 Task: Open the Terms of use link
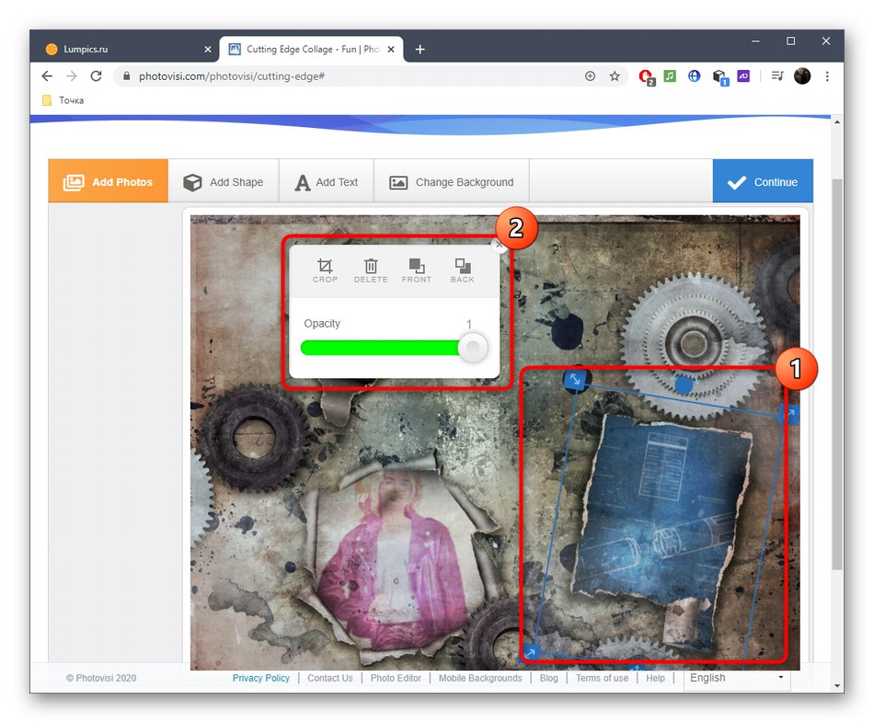pos(602,678)
